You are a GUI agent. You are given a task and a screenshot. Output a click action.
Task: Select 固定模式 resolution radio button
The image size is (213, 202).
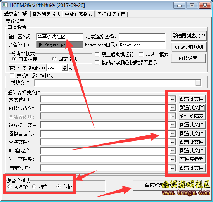[54, 59]
